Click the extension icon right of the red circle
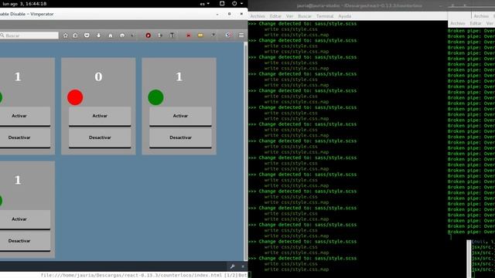The width and height of the screenshot is (495, 278). pos(160,36)
